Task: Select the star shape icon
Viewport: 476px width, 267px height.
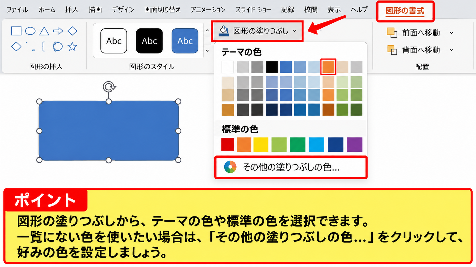Action: [x=72, y=46]
